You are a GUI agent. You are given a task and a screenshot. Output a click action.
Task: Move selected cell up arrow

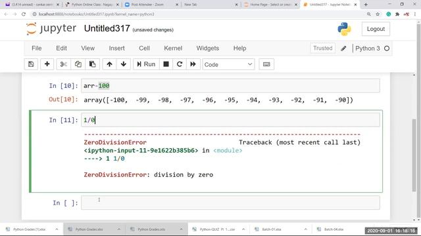tap(109, 64)
